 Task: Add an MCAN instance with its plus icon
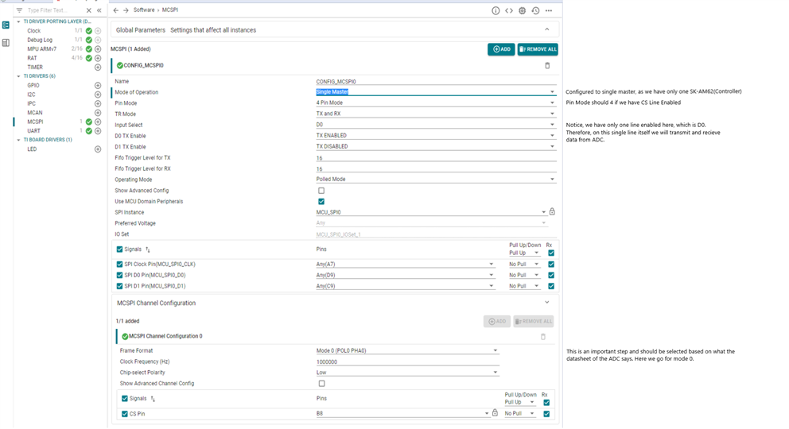coord(98,113)
